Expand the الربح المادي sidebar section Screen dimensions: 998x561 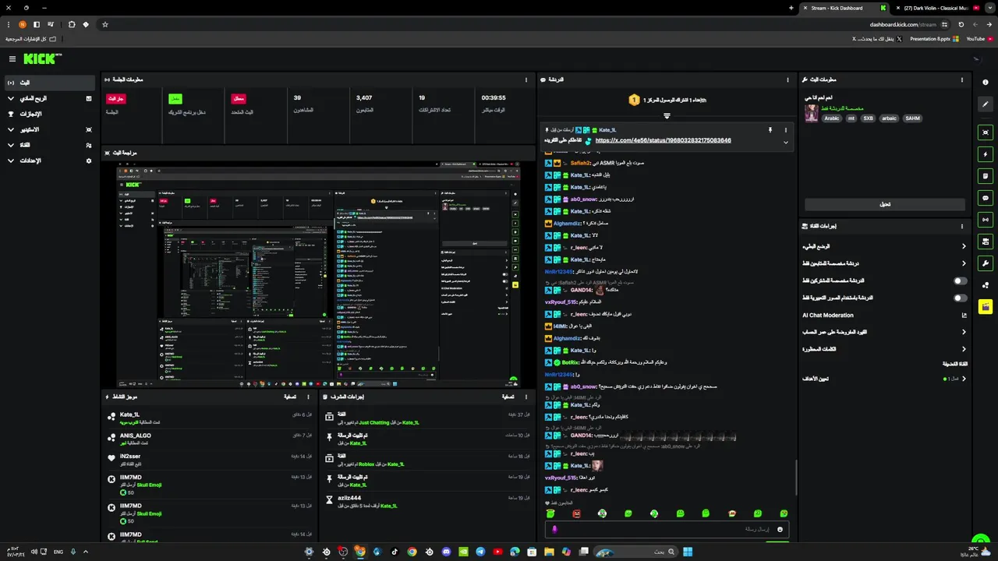click(48, 98)
